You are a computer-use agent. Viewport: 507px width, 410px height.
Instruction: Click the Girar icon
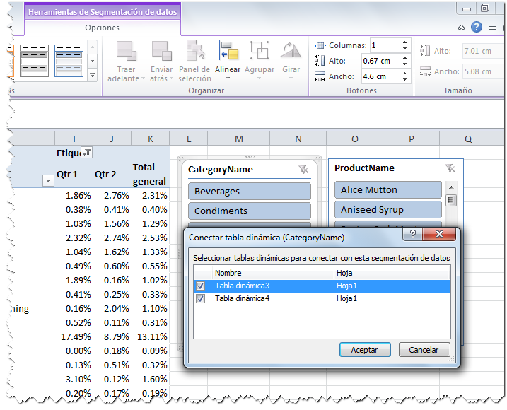291,50
